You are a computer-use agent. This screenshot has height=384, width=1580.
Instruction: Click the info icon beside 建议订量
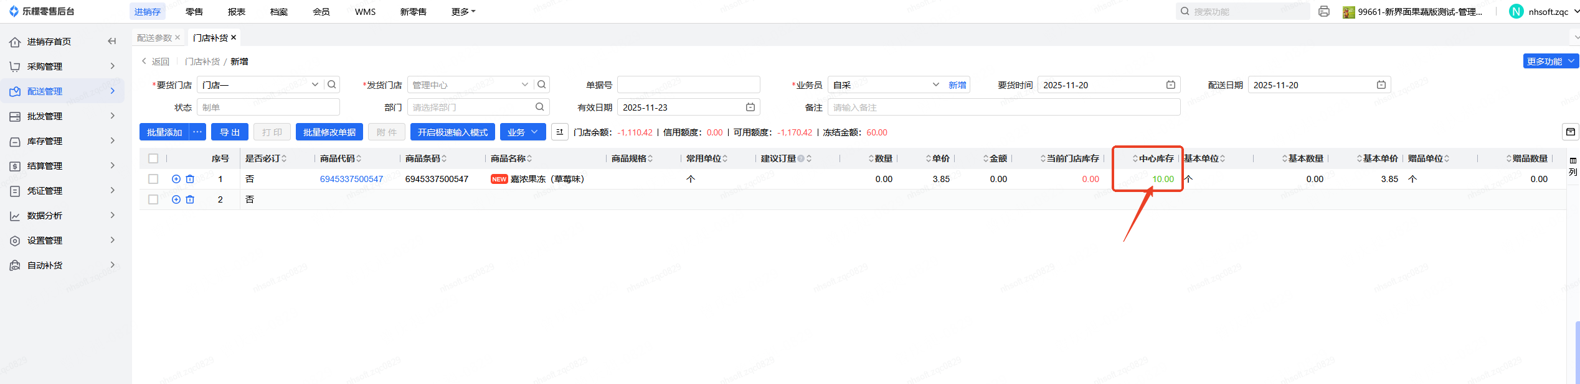[x=801, y=158]
